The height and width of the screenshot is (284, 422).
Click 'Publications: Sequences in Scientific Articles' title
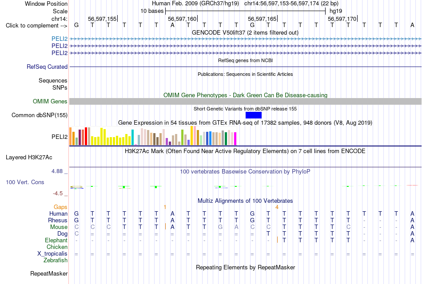pos(245,74)
